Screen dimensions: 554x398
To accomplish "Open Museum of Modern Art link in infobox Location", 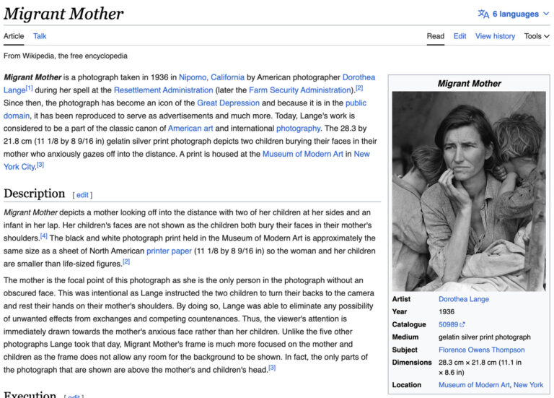I will pos(474,385).
